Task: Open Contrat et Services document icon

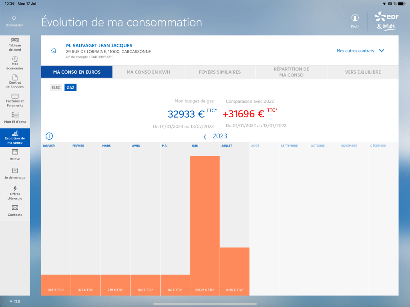Action: coord(15,77)
